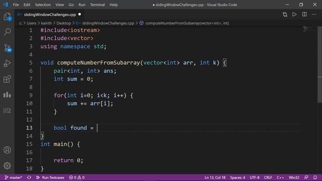Viewport: 322px width, 181px height.
Task: Open the Edit menu
Action: [x=27, y=5]
